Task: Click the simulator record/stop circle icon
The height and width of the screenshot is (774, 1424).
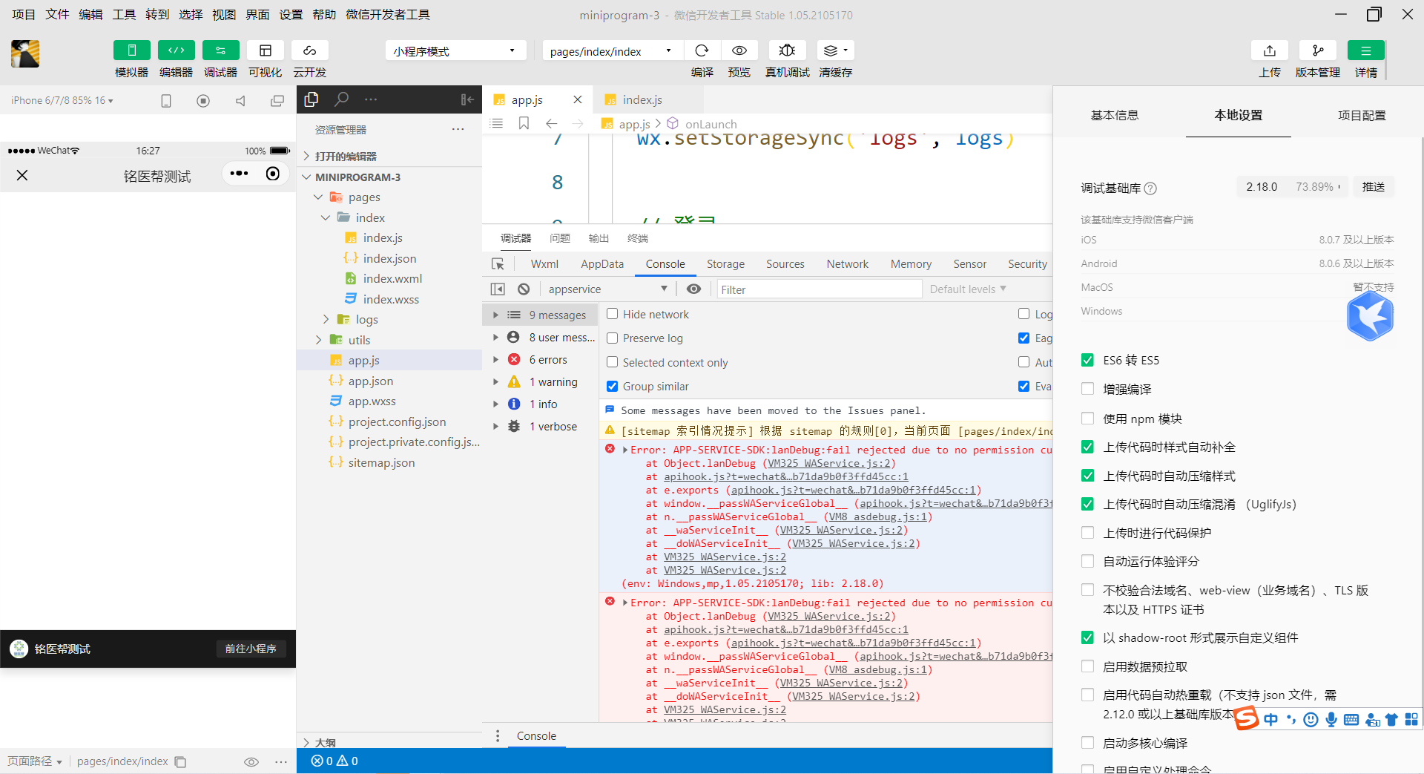Action: coord(203,101)
